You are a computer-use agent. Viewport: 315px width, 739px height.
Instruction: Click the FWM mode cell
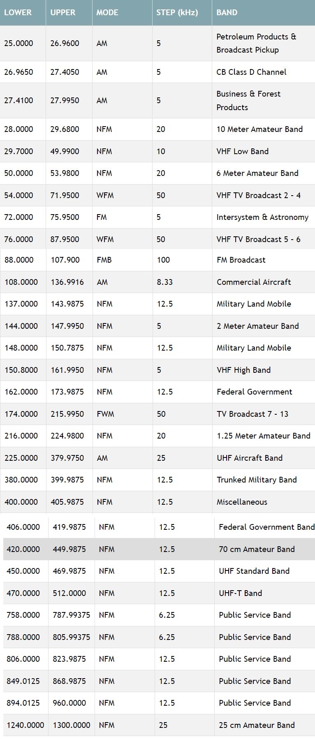click(123, 414)
